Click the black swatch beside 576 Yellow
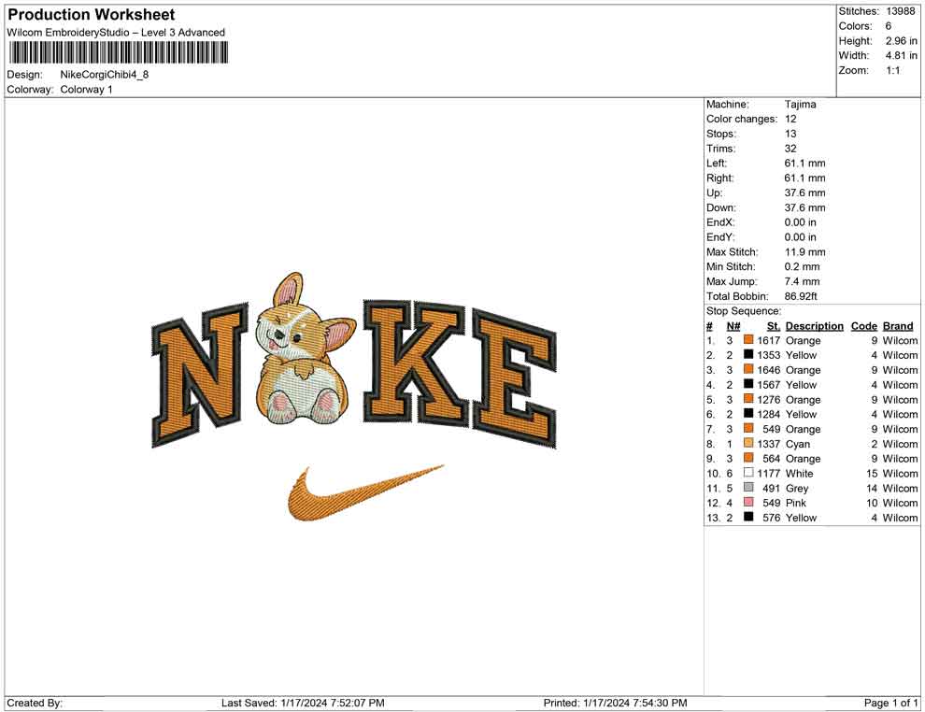 click(748, 517)
